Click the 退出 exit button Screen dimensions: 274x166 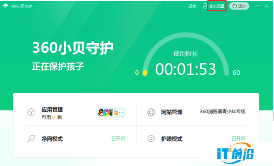[x=239, y=6]
